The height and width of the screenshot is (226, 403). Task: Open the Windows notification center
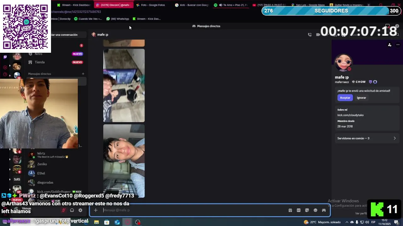pyautogui.click(x=396, y=222)
